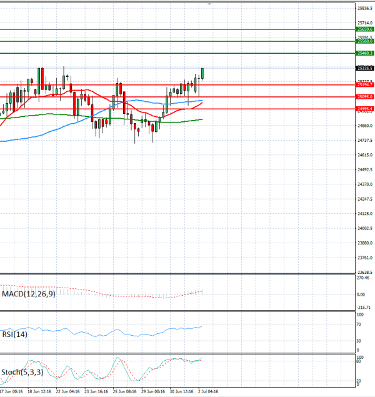375x397 pixels.
Task: Select the green 25659.6 resistance price label
Action: tap(365, 29)
